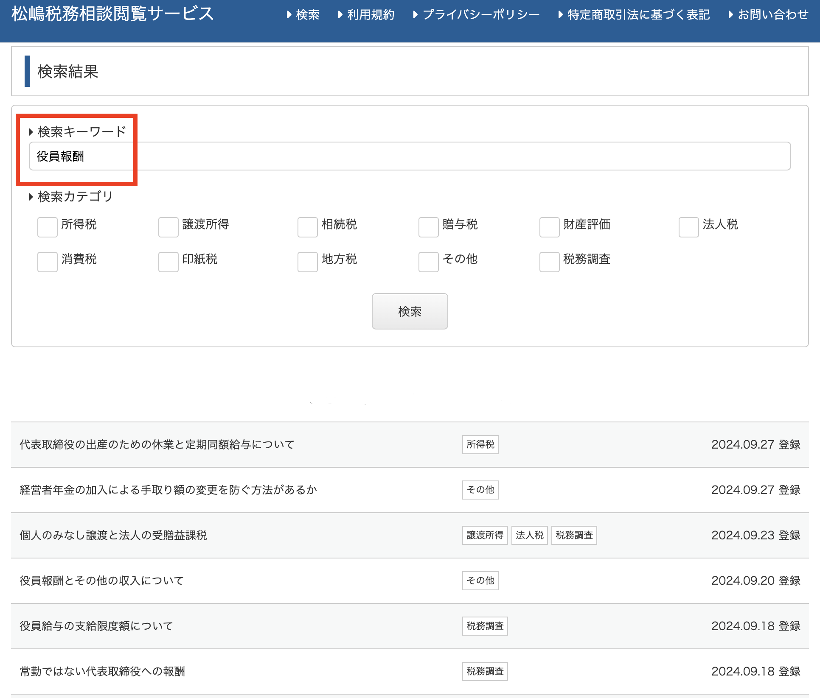Click the 2024.09.20 登録 date text
The height and width of the screenshot is (698, 820).
tap(756, 581)
